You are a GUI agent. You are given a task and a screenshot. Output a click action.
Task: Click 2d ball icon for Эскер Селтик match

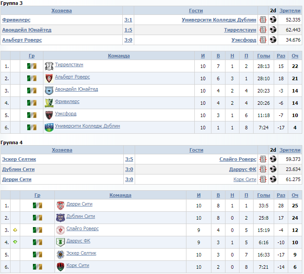tap(273, 159)
